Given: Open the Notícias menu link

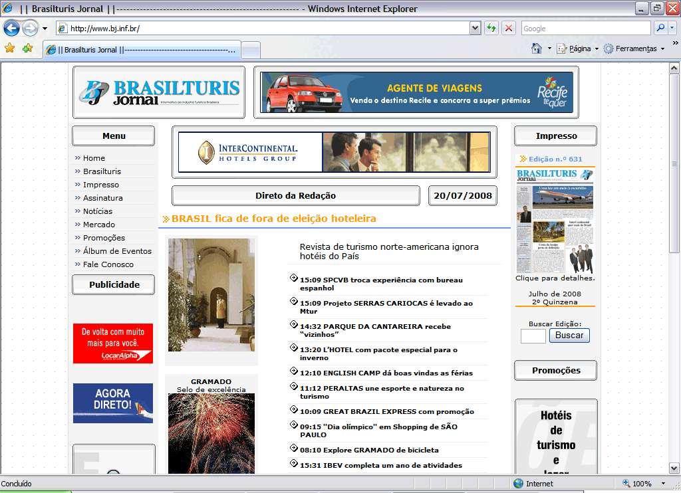Looking at the screenshot, I should click(98, 211).
